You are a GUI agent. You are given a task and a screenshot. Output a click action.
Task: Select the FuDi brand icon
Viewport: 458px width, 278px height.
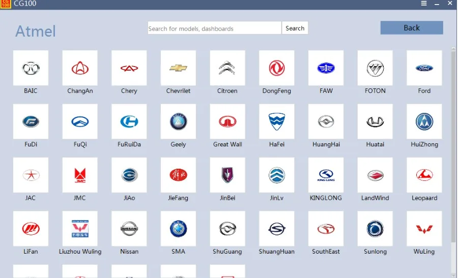pyautogui.click(x=31, y=121)
